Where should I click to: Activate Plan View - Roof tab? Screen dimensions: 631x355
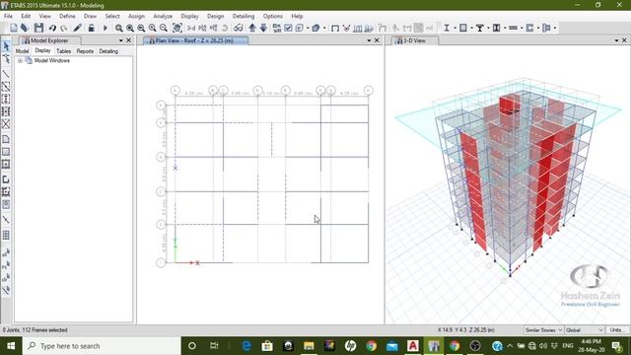pyautogui.click(x=195, y=40)
